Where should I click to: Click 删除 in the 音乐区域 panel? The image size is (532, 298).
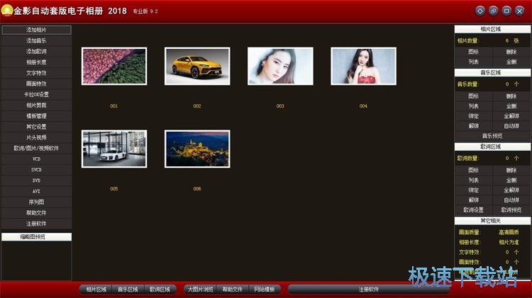tap(511, 96)
